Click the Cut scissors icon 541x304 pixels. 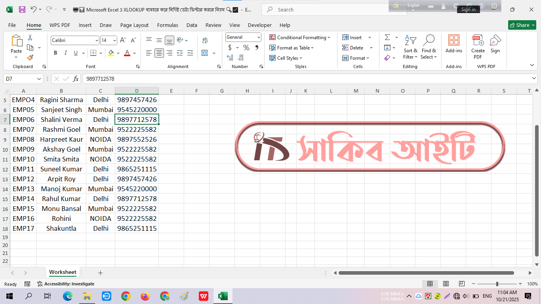30,38
